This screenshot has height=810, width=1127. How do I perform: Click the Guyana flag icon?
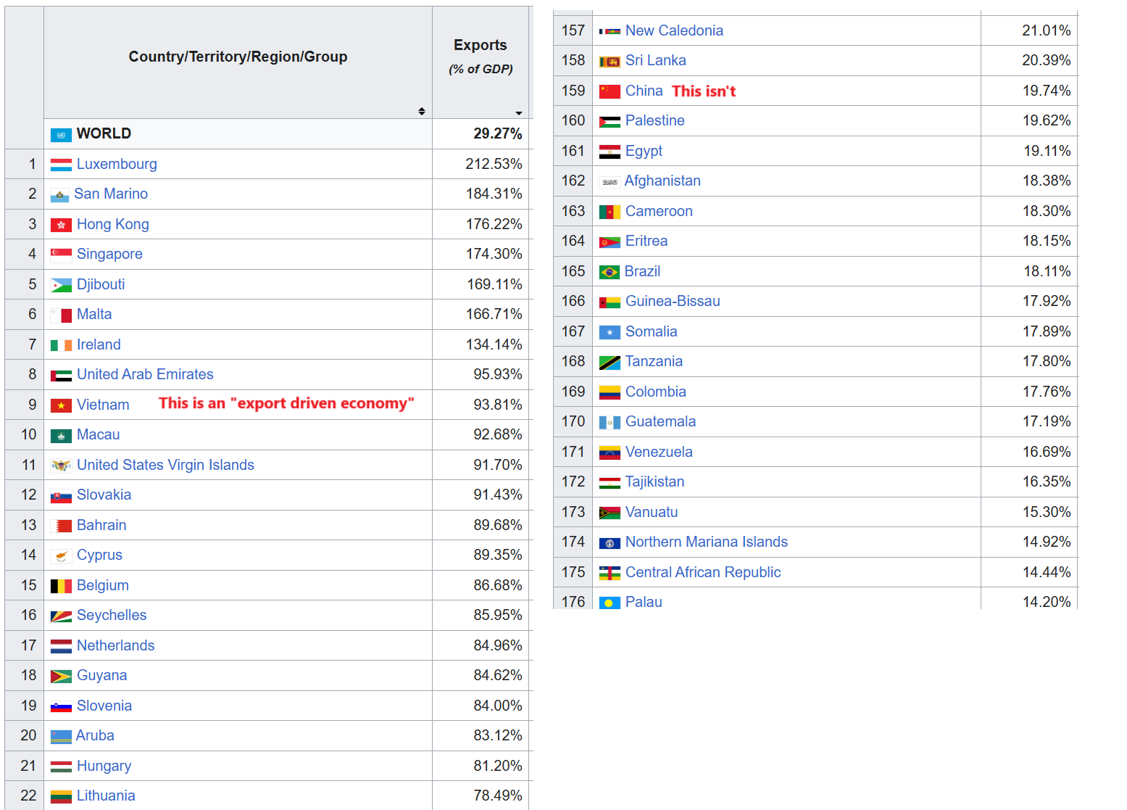click(x=61, y=676)
